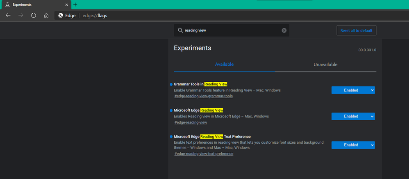This screenshot has width=409, height=179.
Task: Go back using the back arrow
Action: (8, 16)
